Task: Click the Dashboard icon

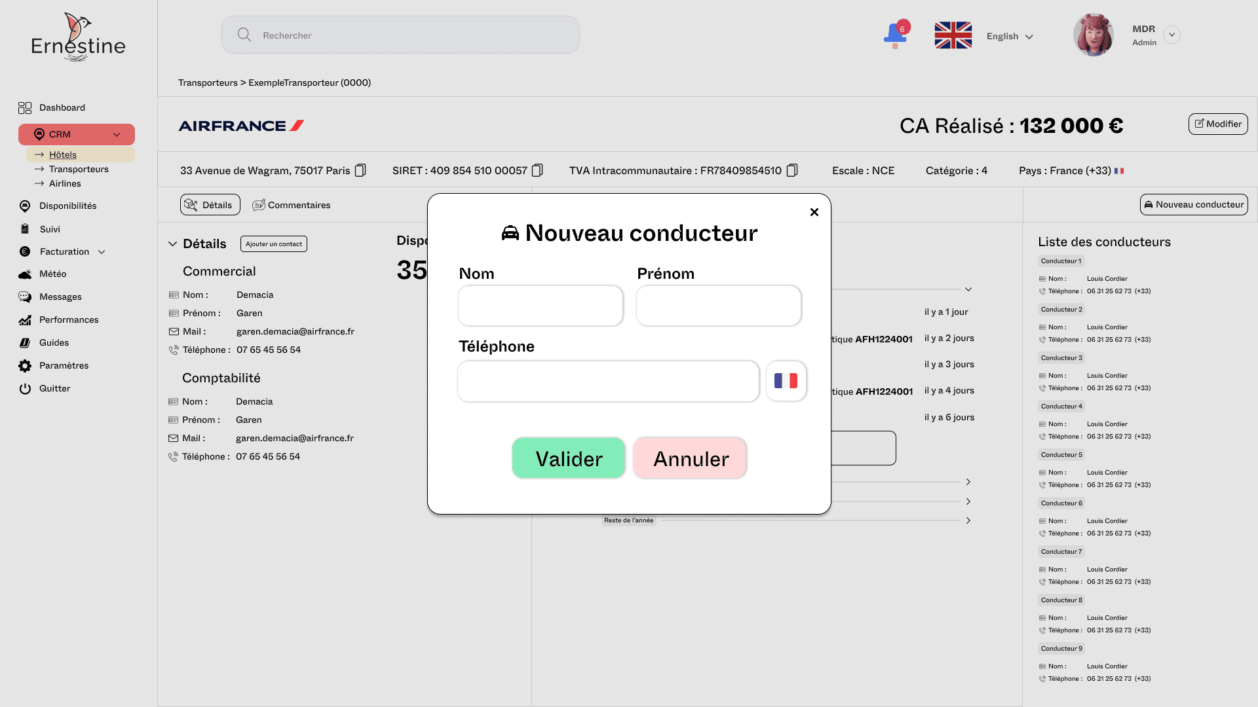Action: (x=25, y=107)
